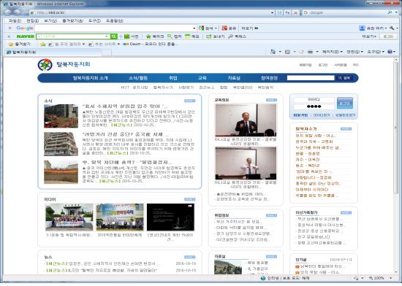Expand the Google toolbar search dropdown arrow
Screen dimensions: 402x286
[194, 28]
